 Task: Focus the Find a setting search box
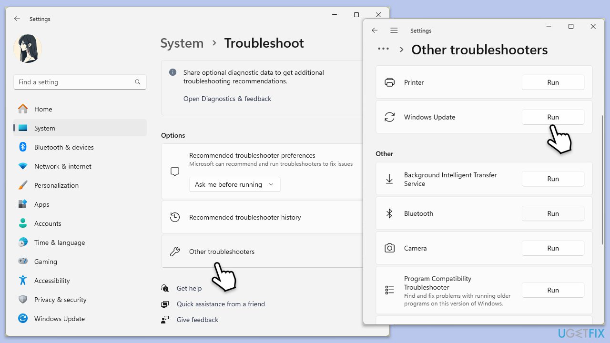click(x=80, y=82)
